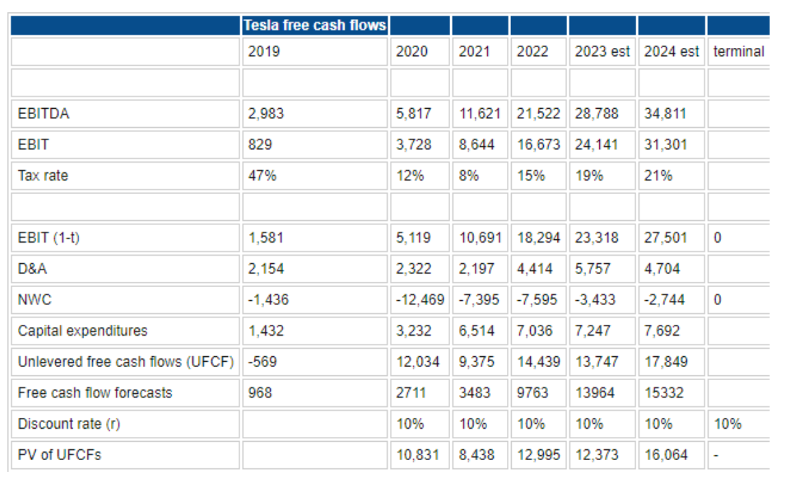
Task: Select EBITDA value 21,522
Action: [538, 114]
